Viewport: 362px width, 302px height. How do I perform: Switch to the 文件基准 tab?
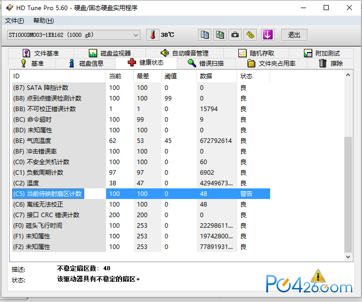pos(40,54)
